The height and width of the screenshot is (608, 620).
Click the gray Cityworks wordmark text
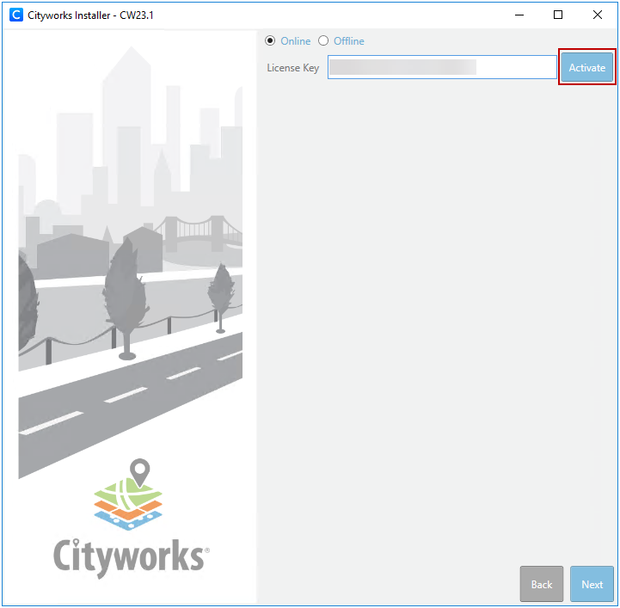pos(129,555)
